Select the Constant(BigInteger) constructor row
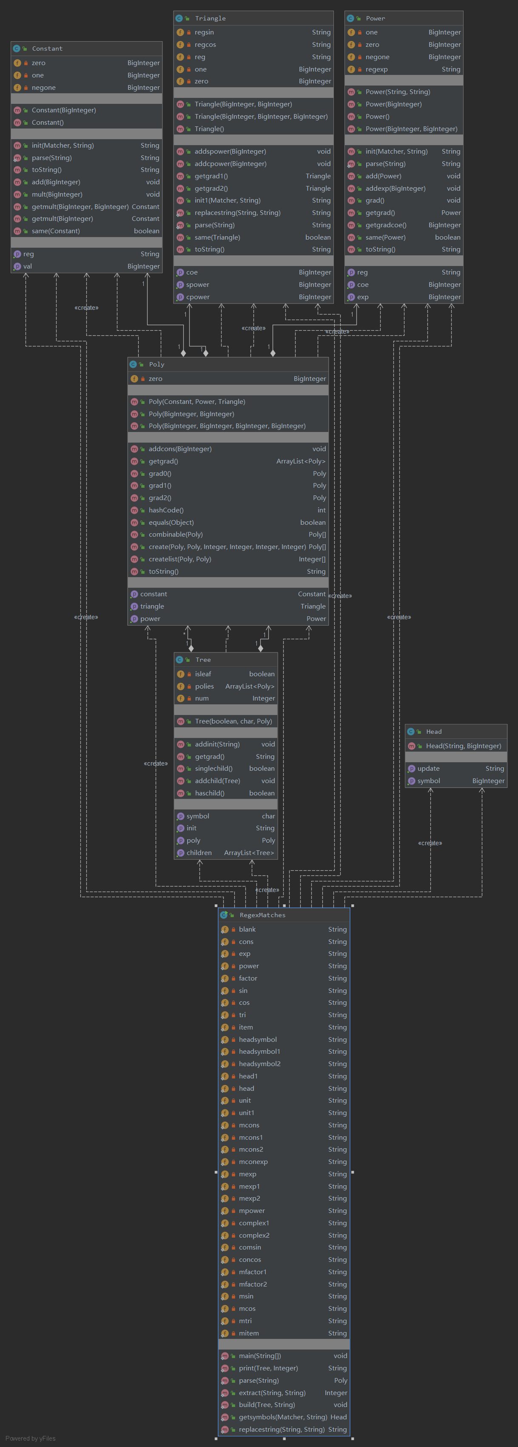The image size is (518, 1447). 86,111
